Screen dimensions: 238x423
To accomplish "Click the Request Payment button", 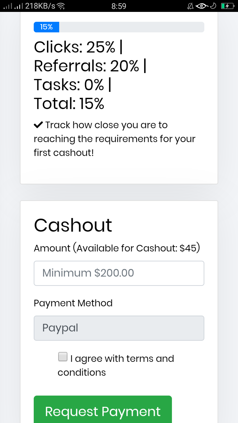I will (103, 410).
